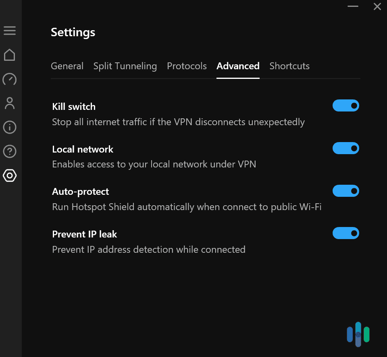This screenshot has height=357, width=387.
Task: Minimize the application window
Action: pyautogui.click(x=352, y=6)
